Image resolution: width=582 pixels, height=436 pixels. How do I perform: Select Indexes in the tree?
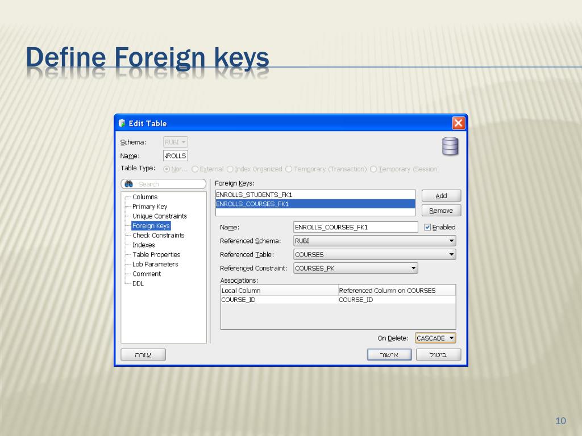coord(144,245)
